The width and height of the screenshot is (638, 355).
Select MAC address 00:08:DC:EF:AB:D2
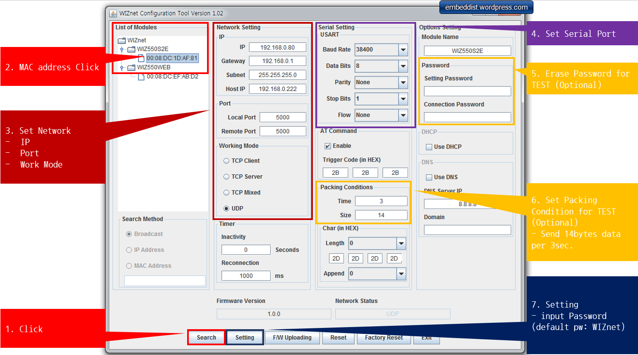(172, 77)
